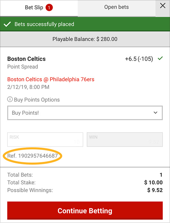Click the RISK input field
Image resolution: width=170 pixels, height=223 pixels.
45,140
